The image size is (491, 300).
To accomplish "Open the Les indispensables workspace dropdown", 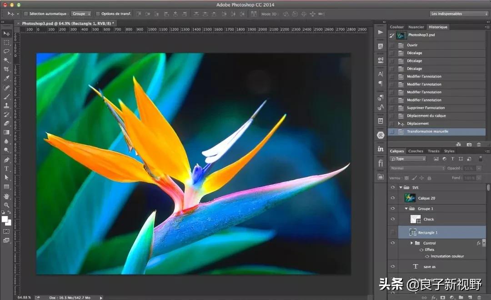I will point(459,14).
